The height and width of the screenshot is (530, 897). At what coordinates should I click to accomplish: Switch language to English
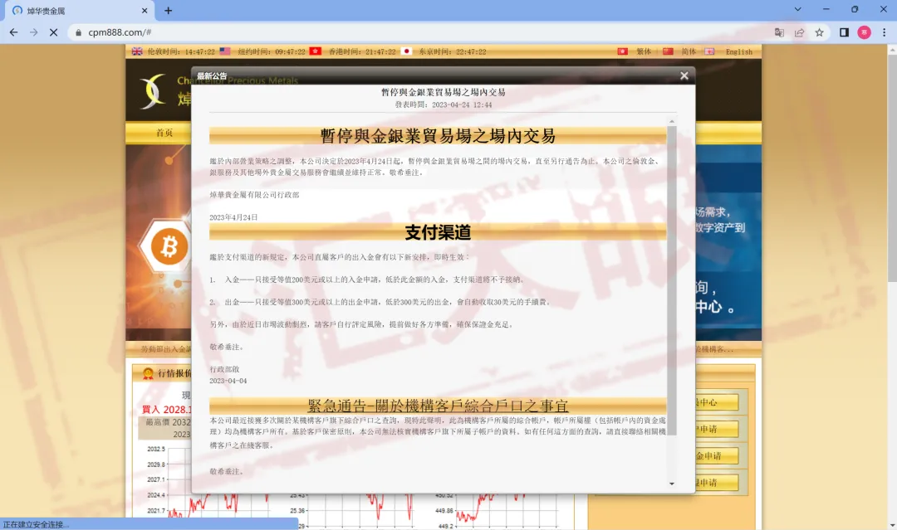(x=739, y=51)
